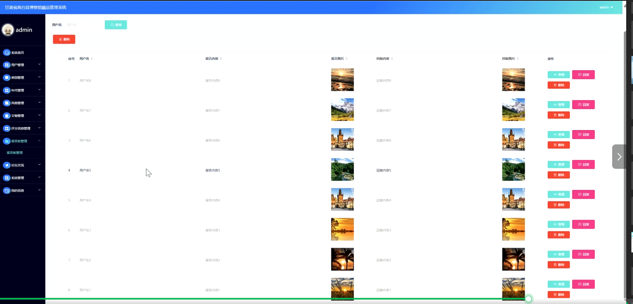View the message from 用户名5
Viewport: 633px width, 304px height.
click(559, 165)
